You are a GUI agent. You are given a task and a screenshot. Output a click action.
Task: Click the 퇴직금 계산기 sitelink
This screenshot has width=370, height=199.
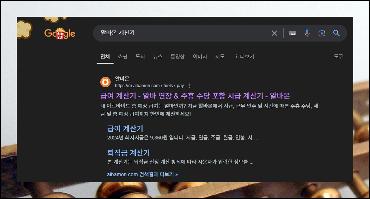[x=128, y=153]
